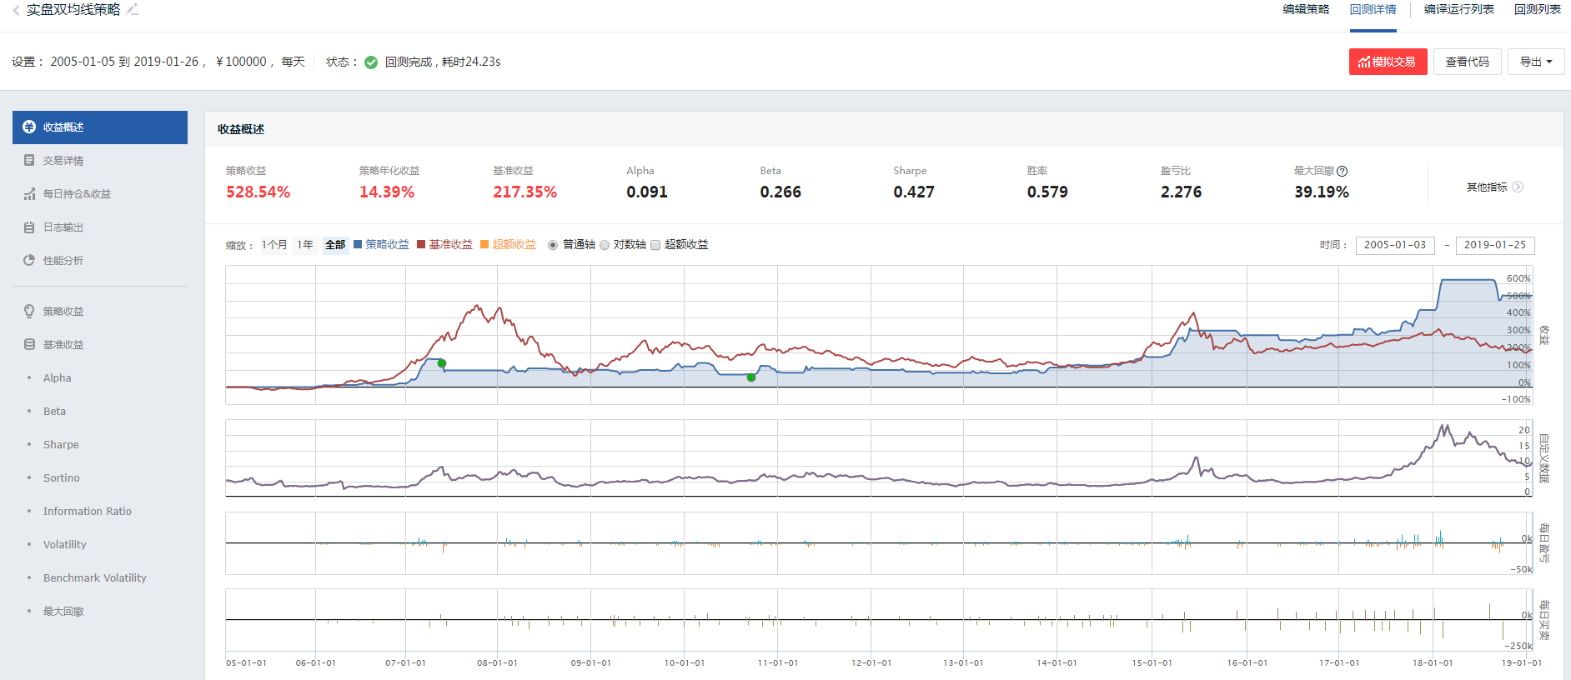
Task: Click the first green trade marker dot on the chart
Action: 442,363
